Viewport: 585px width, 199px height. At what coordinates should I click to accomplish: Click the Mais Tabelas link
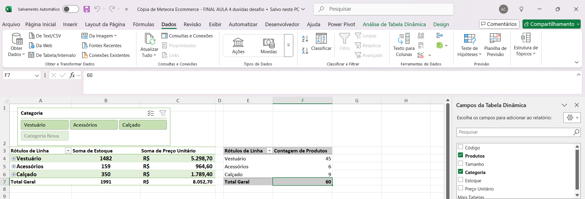(x=471, y=197)
